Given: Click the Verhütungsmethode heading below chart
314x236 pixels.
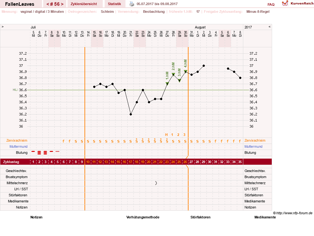Looking at the screenshot, I should point(143,217).
